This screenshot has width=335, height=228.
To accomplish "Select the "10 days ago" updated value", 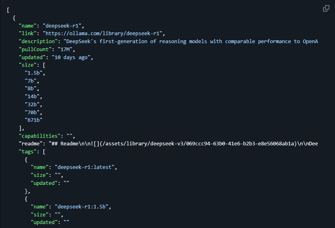I will tap(71, 57).
